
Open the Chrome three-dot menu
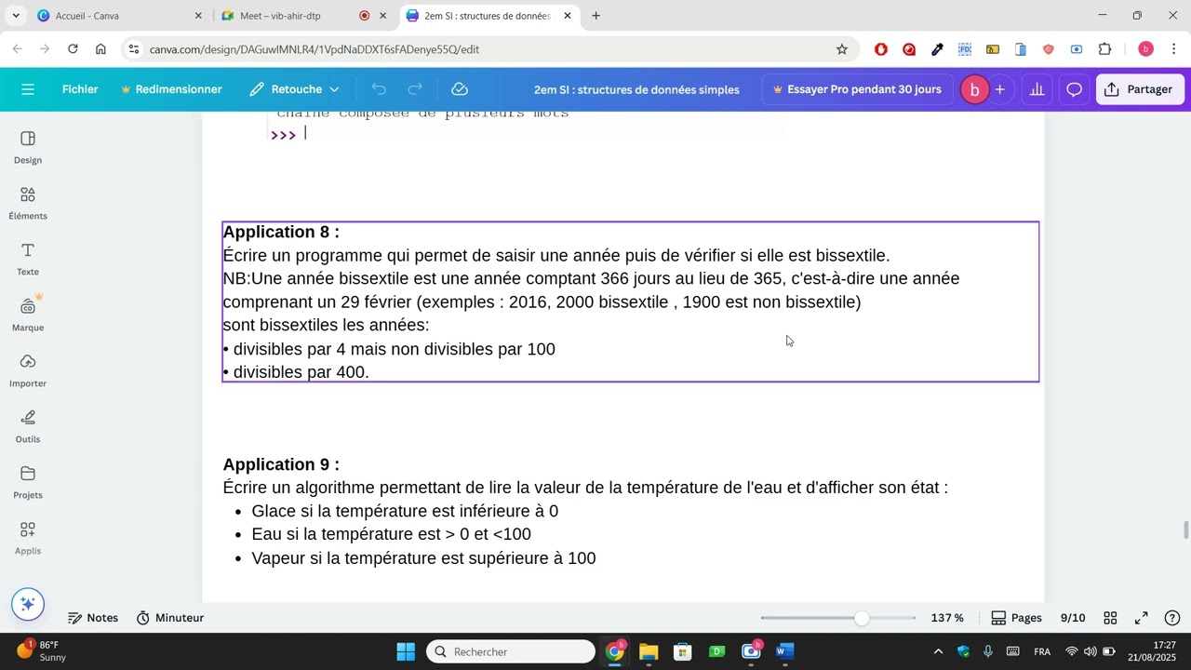coord(1173,49)
